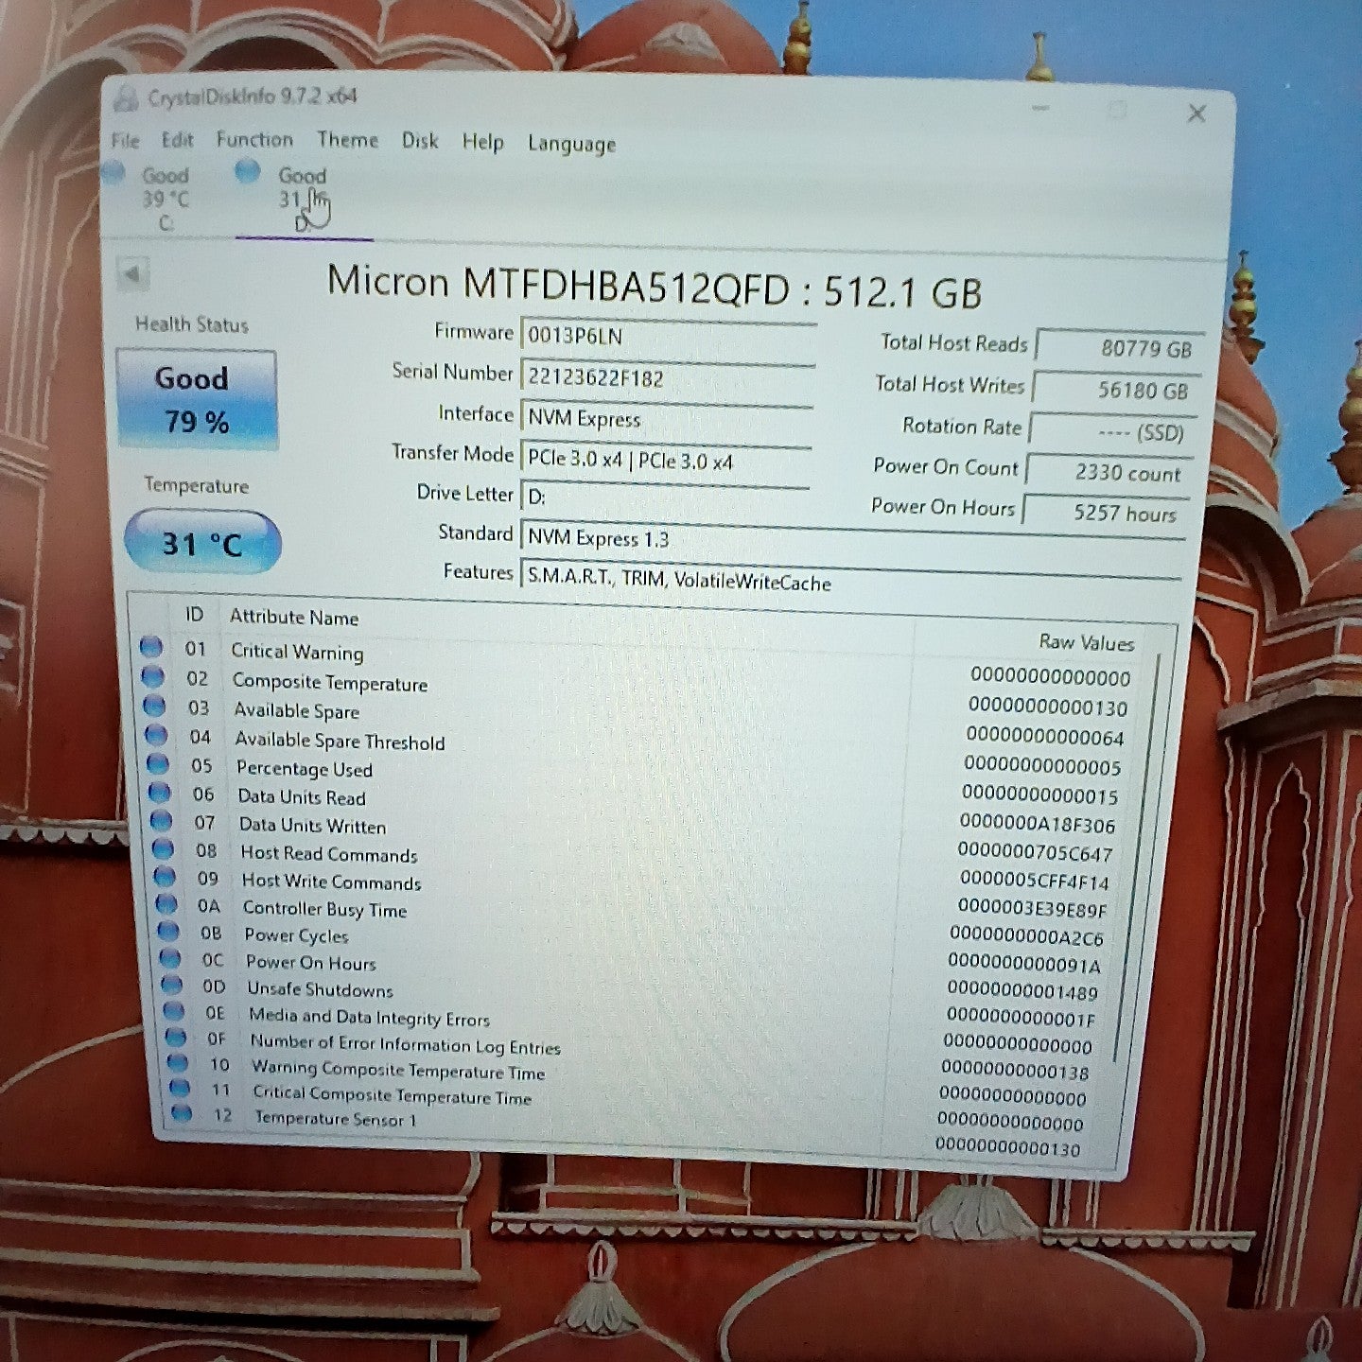Click the Percentage Used status orb icon
The height and width of the screenshot is (1362, 1362).
click(157, 764)
